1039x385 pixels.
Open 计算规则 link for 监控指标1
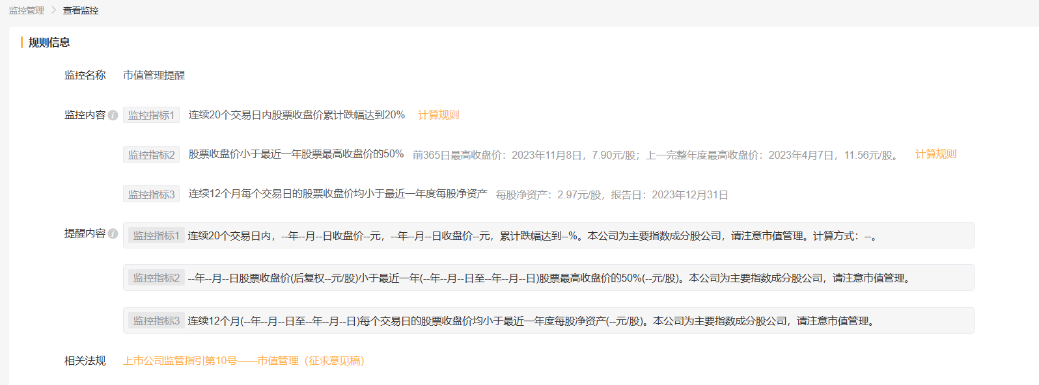(439, 115)
